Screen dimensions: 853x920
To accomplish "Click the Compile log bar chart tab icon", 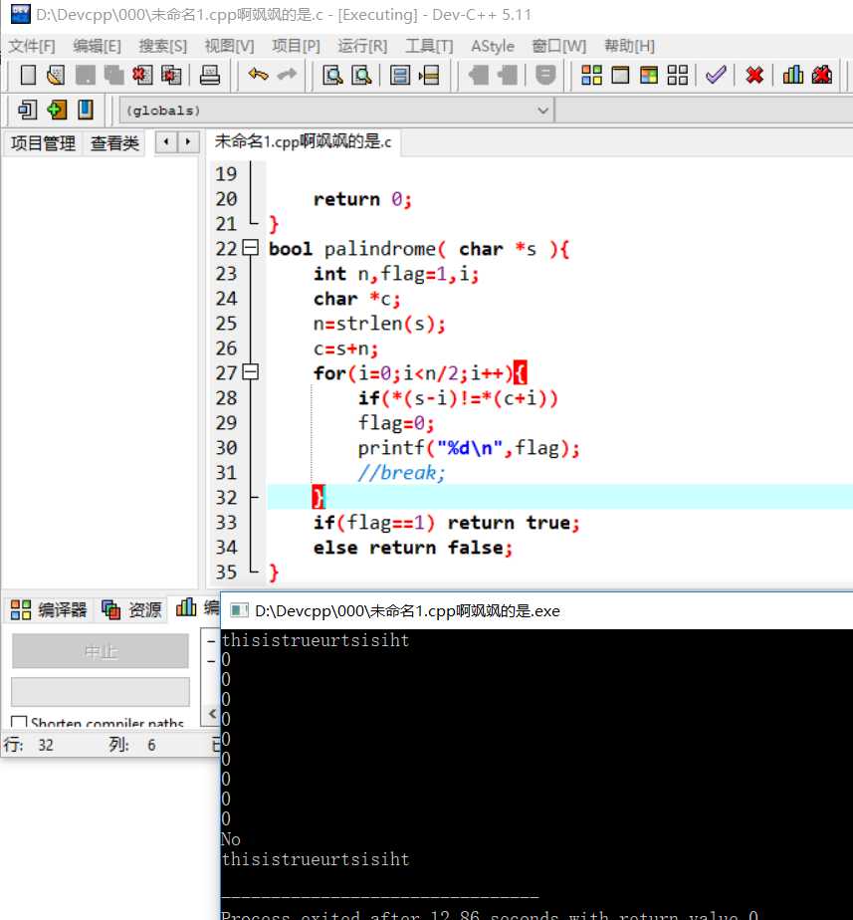I will [x=186, y=607].
